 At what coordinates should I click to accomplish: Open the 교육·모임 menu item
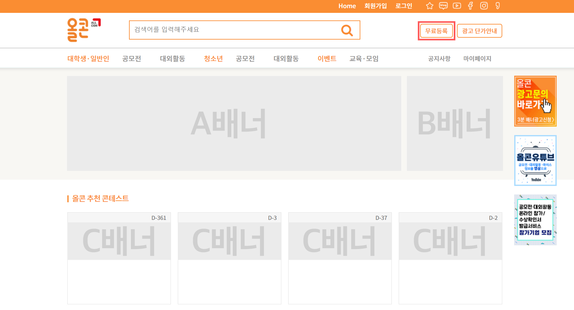coord(364,58)
